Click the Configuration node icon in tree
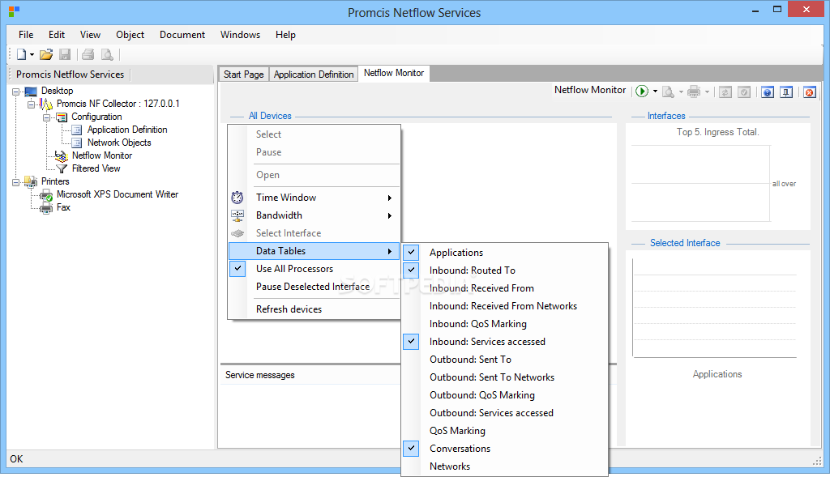The width and height of the screenshot is (830, 477). point(62,117)
